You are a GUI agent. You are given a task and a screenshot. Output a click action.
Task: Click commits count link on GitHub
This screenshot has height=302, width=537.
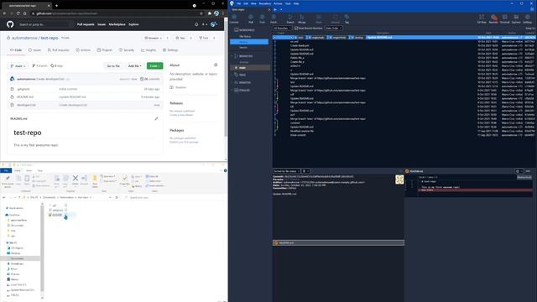pos(150,79)
